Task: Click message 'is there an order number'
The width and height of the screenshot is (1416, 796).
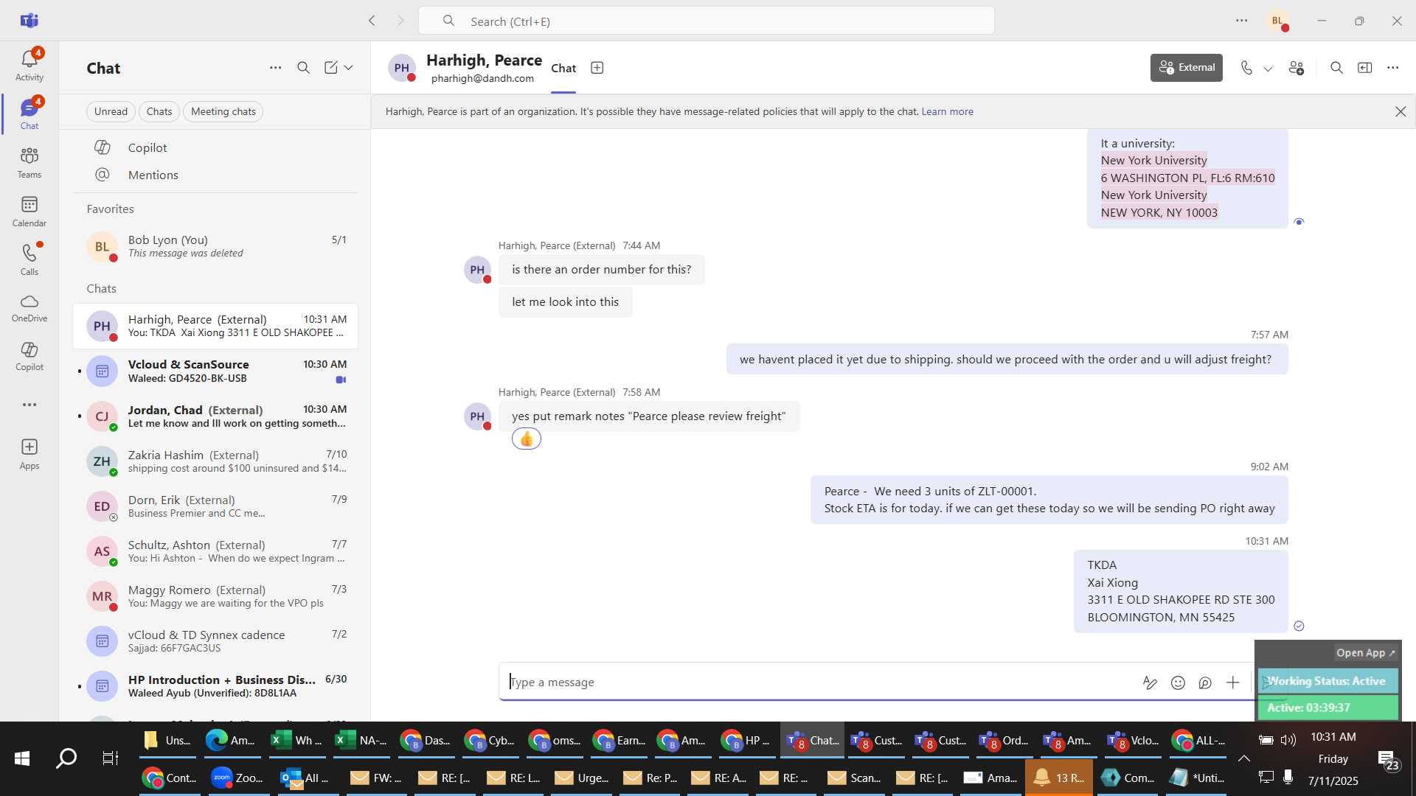Action: pos(601,270)
